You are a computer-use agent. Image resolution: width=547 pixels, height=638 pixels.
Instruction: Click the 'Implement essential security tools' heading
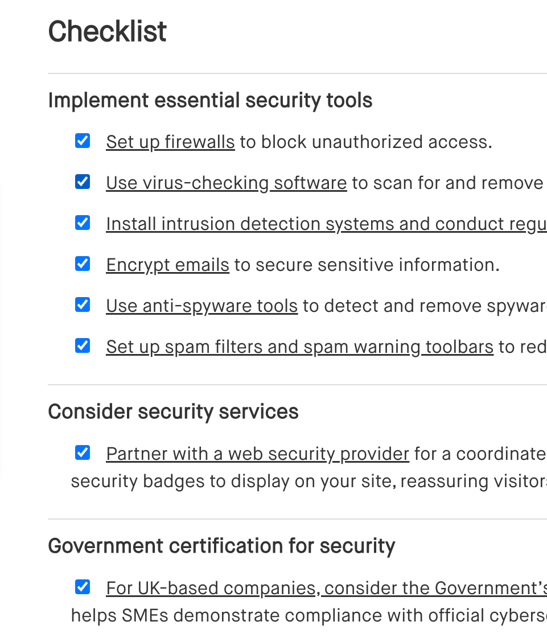[210, 100]
